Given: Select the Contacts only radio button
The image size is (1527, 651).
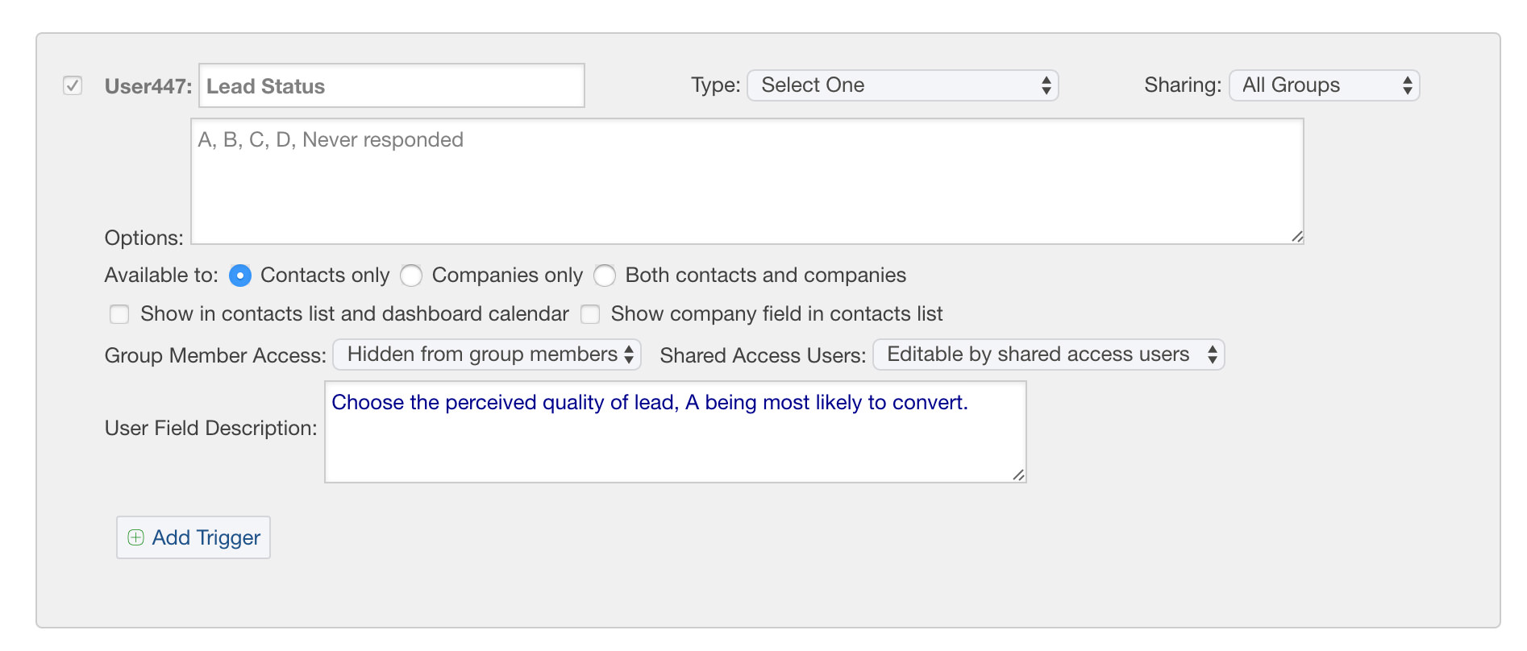Looking at the screenshot, I should coord(240,276).
